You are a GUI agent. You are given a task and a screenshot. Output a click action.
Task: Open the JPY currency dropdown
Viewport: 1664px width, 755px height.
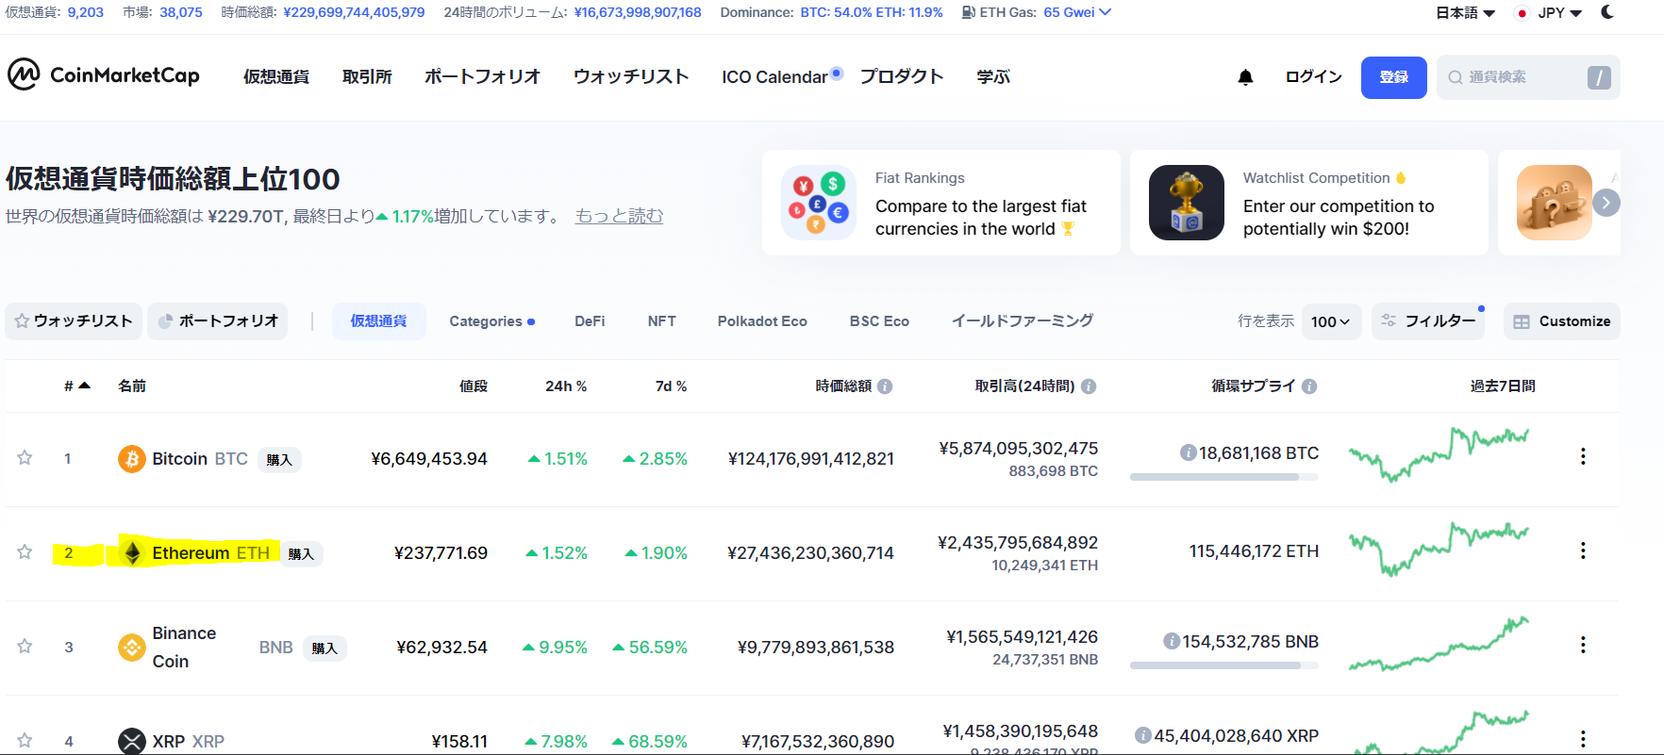click(x=1548, y=13)
